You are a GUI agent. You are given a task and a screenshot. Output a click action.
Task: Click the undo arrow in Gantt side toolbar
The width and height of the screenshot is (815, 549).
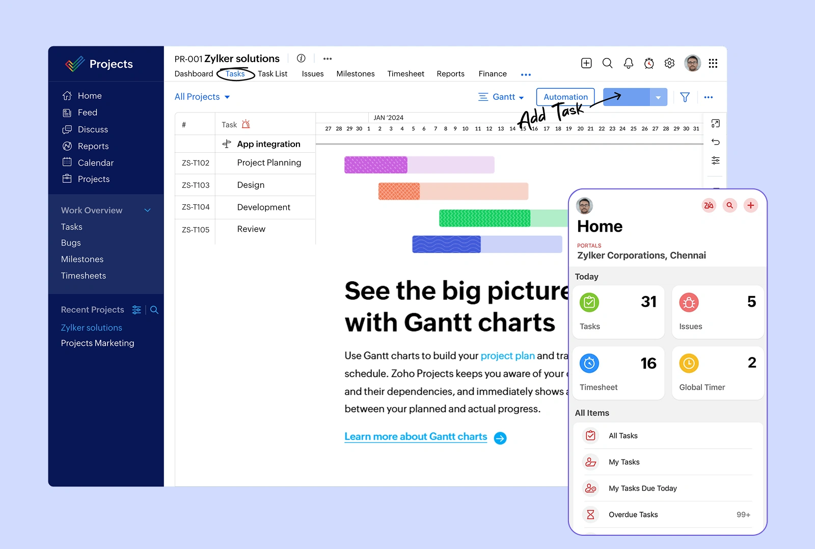point(715,142)
